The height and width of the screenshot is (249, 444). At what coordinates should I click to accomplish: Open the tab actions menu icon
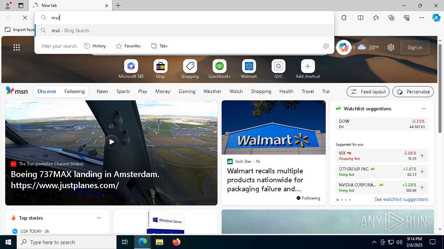click(x=21, y=6)
